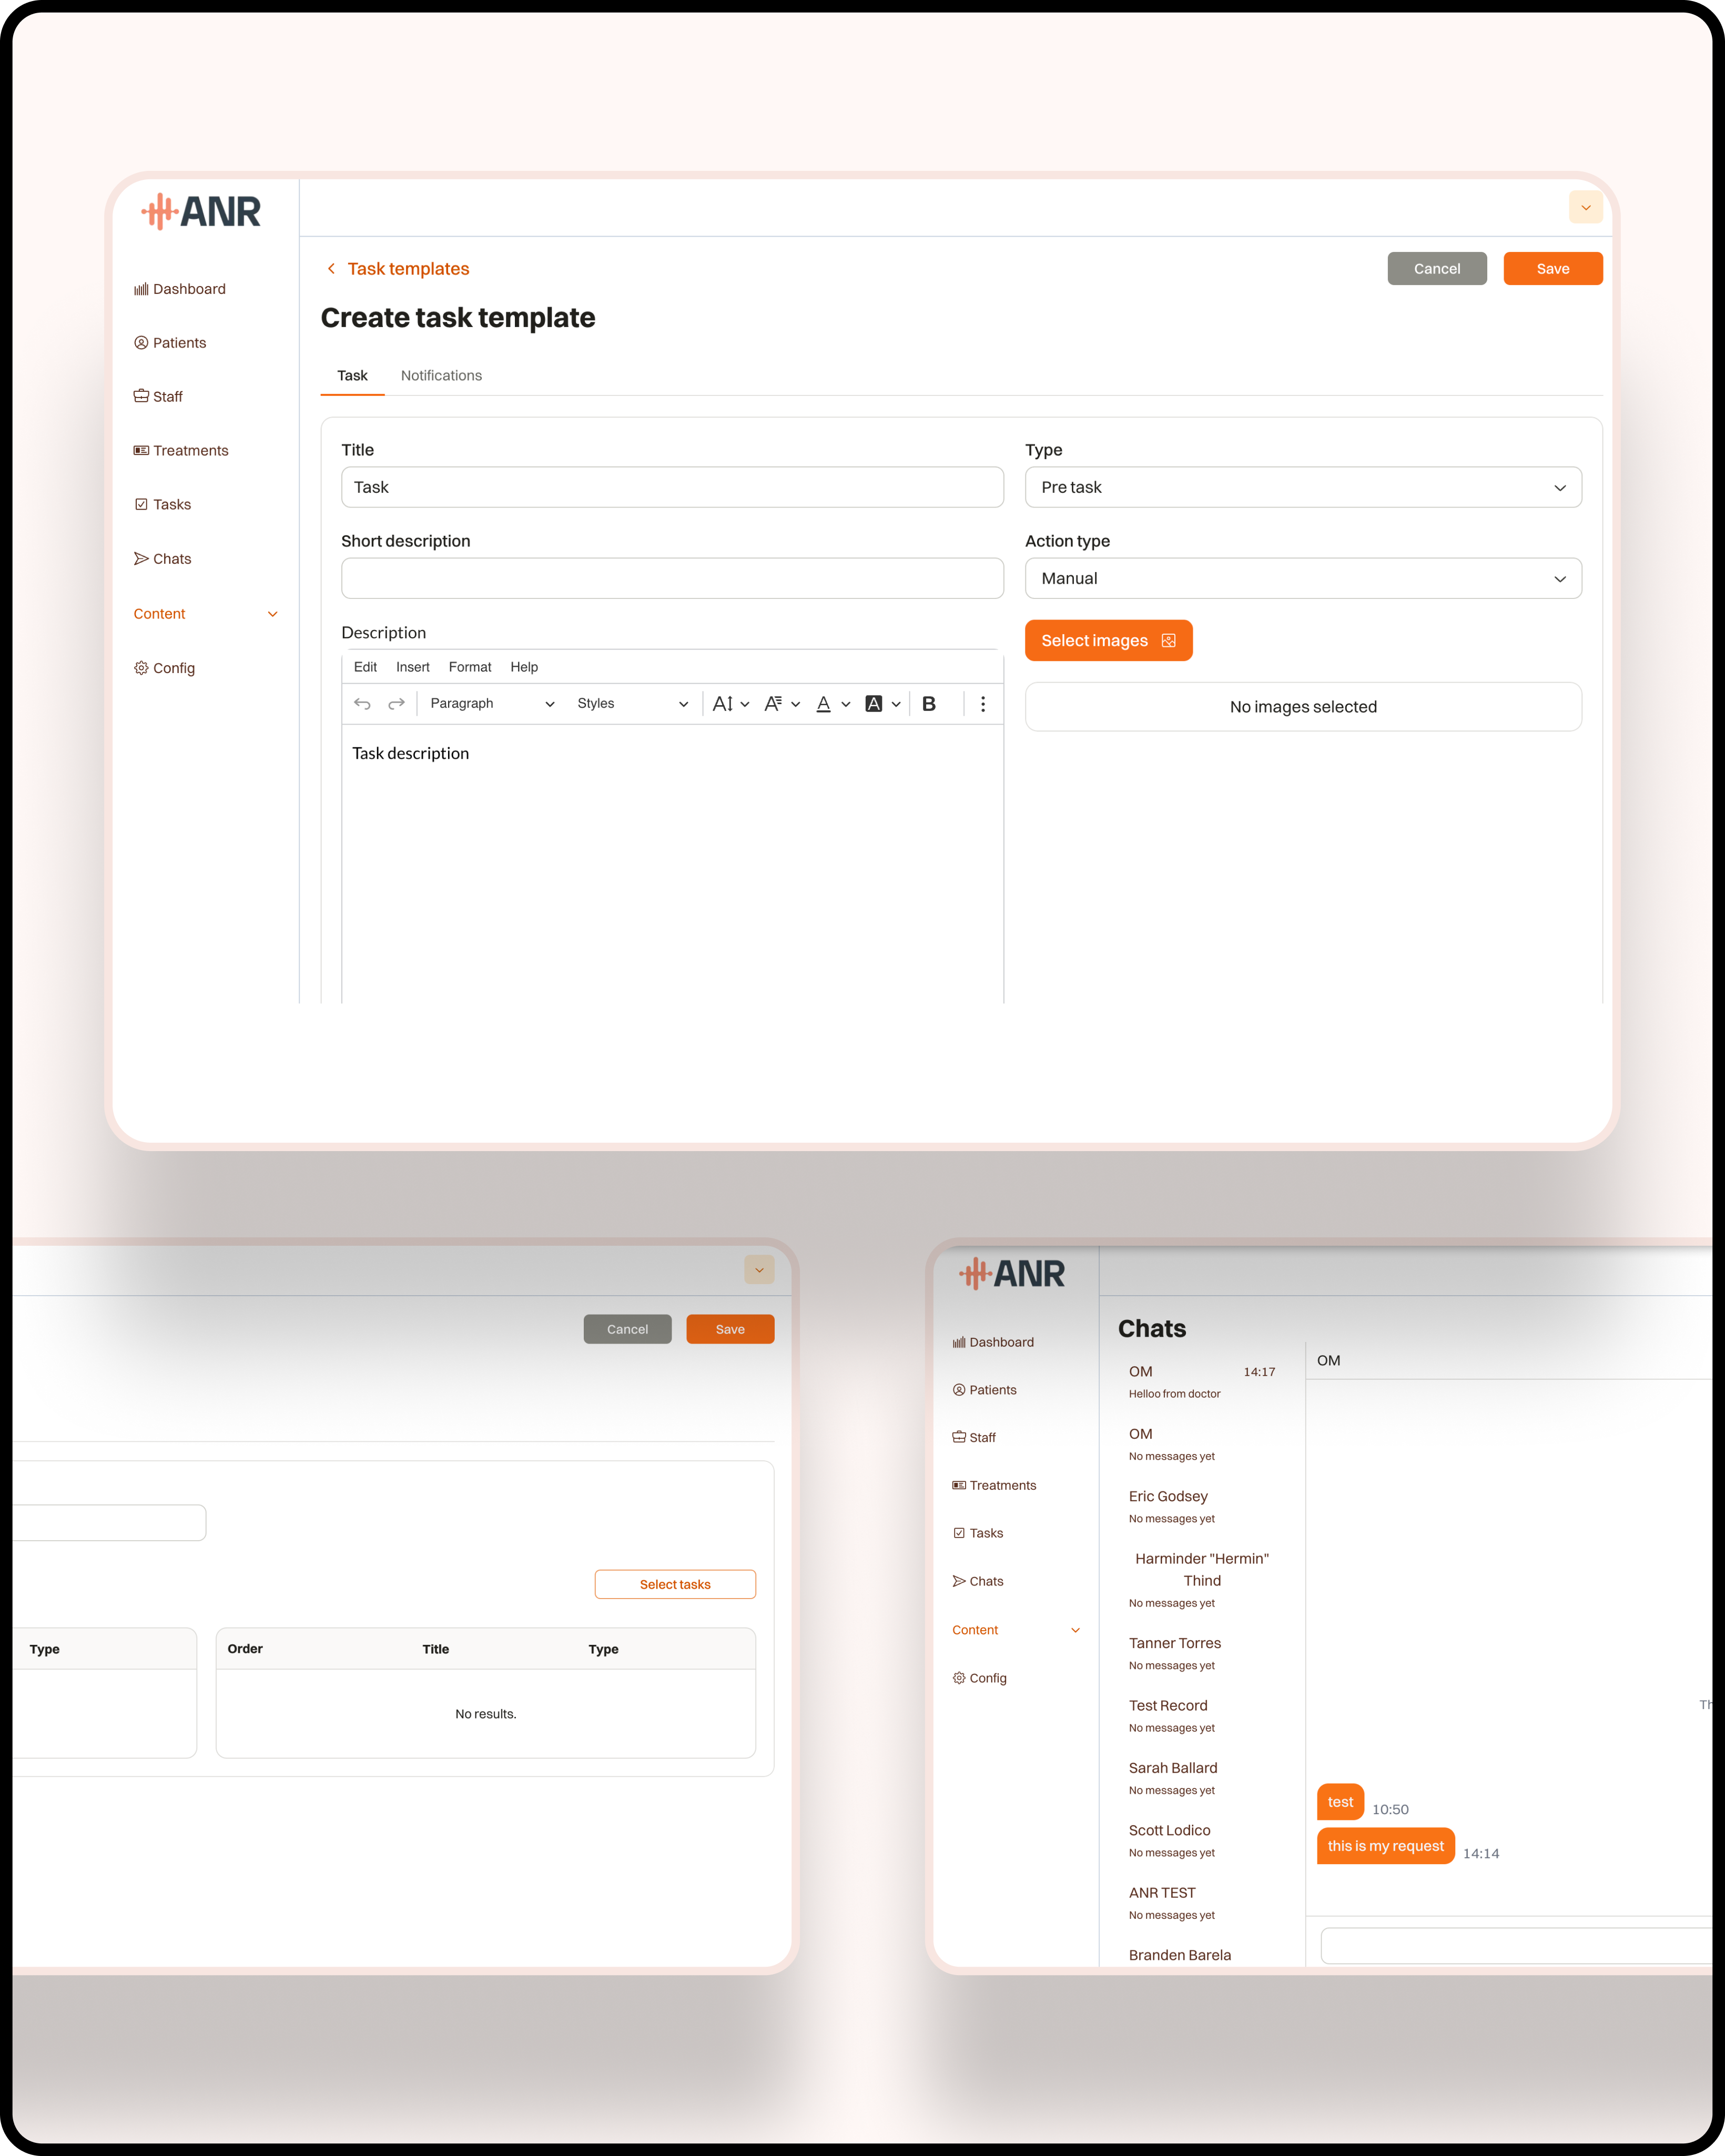
Task: Open the text color swatch
Action: click(823, 704)
